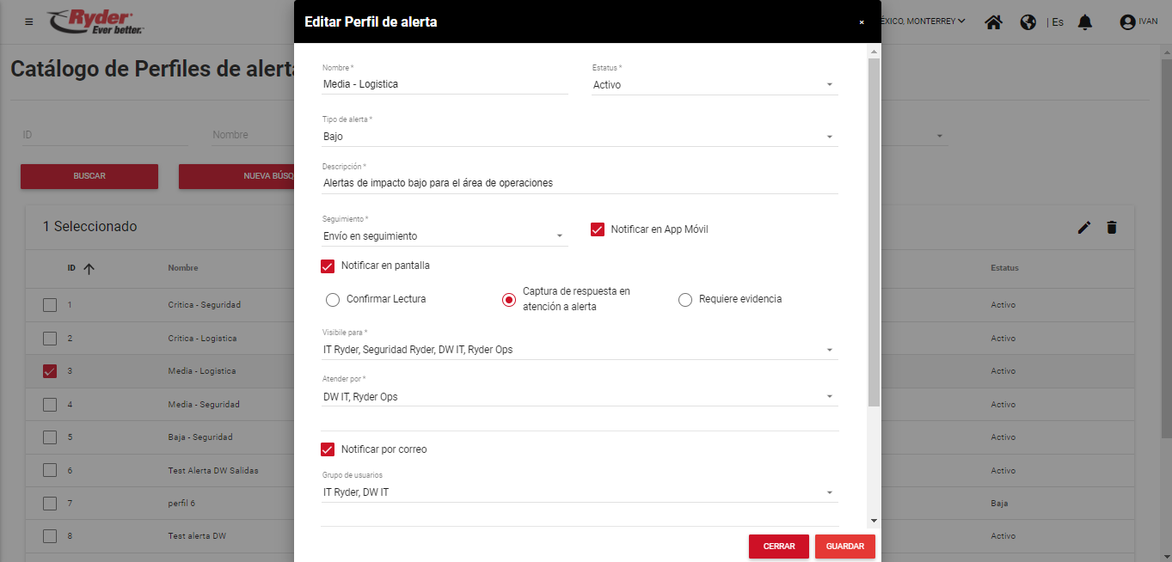1172x562 pixels.
Task: Click the home icon in header
Action: point(993,22)
